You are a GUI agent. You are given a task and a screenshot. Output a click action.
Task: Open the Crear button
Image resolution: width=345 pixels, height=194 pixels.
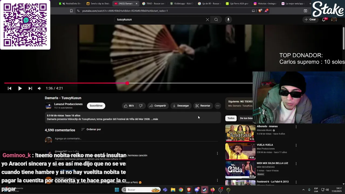coord(310,19)
